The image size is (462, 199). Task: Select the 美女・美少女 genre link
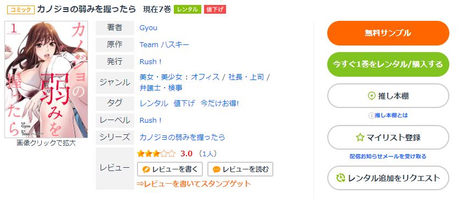pyautogui.click(x=161, y=77)
